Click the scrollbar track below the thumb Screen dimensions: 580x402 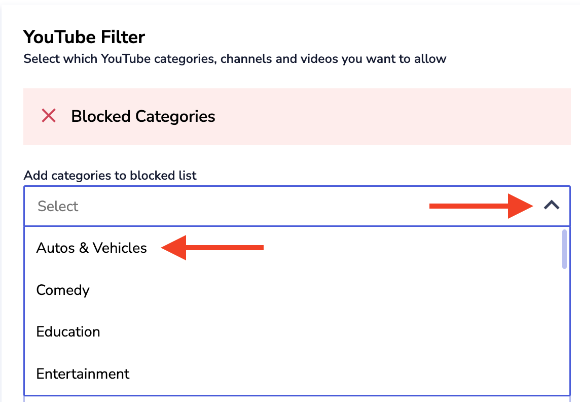(x=564, y=330)
